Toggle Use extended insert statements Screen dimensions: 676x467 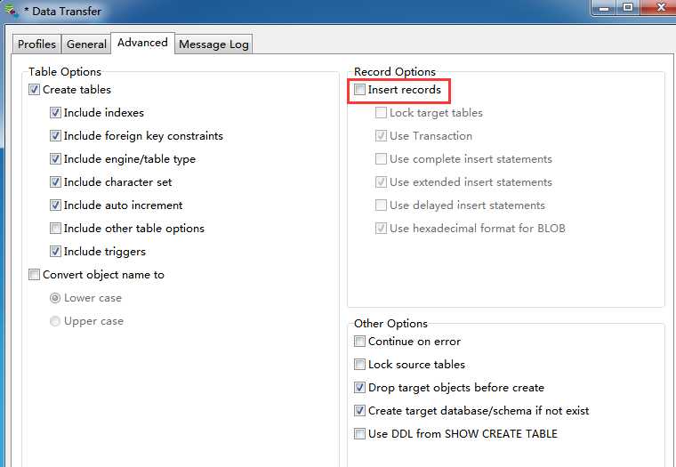[x=381, y=182]
